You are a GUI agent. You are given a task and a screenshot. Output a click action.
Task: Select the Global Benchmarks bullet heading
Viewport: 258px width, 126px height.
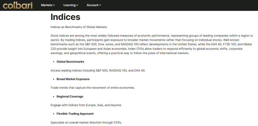[x=70, y=61]
